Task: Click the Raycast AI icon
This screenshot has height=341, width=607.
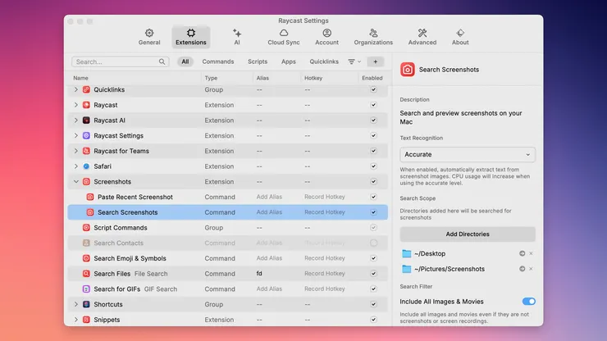Action: [86, 120]
